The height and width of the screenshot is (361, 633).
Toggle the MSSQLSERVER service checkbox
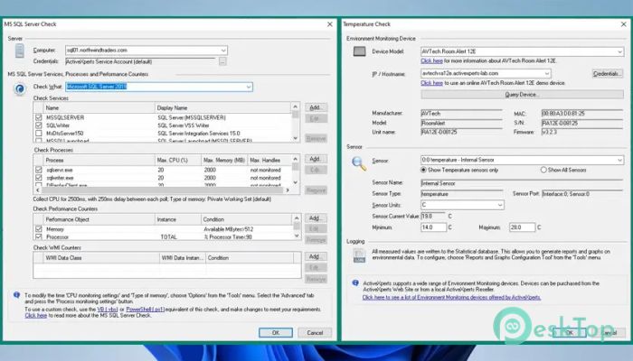pos(38,117)
